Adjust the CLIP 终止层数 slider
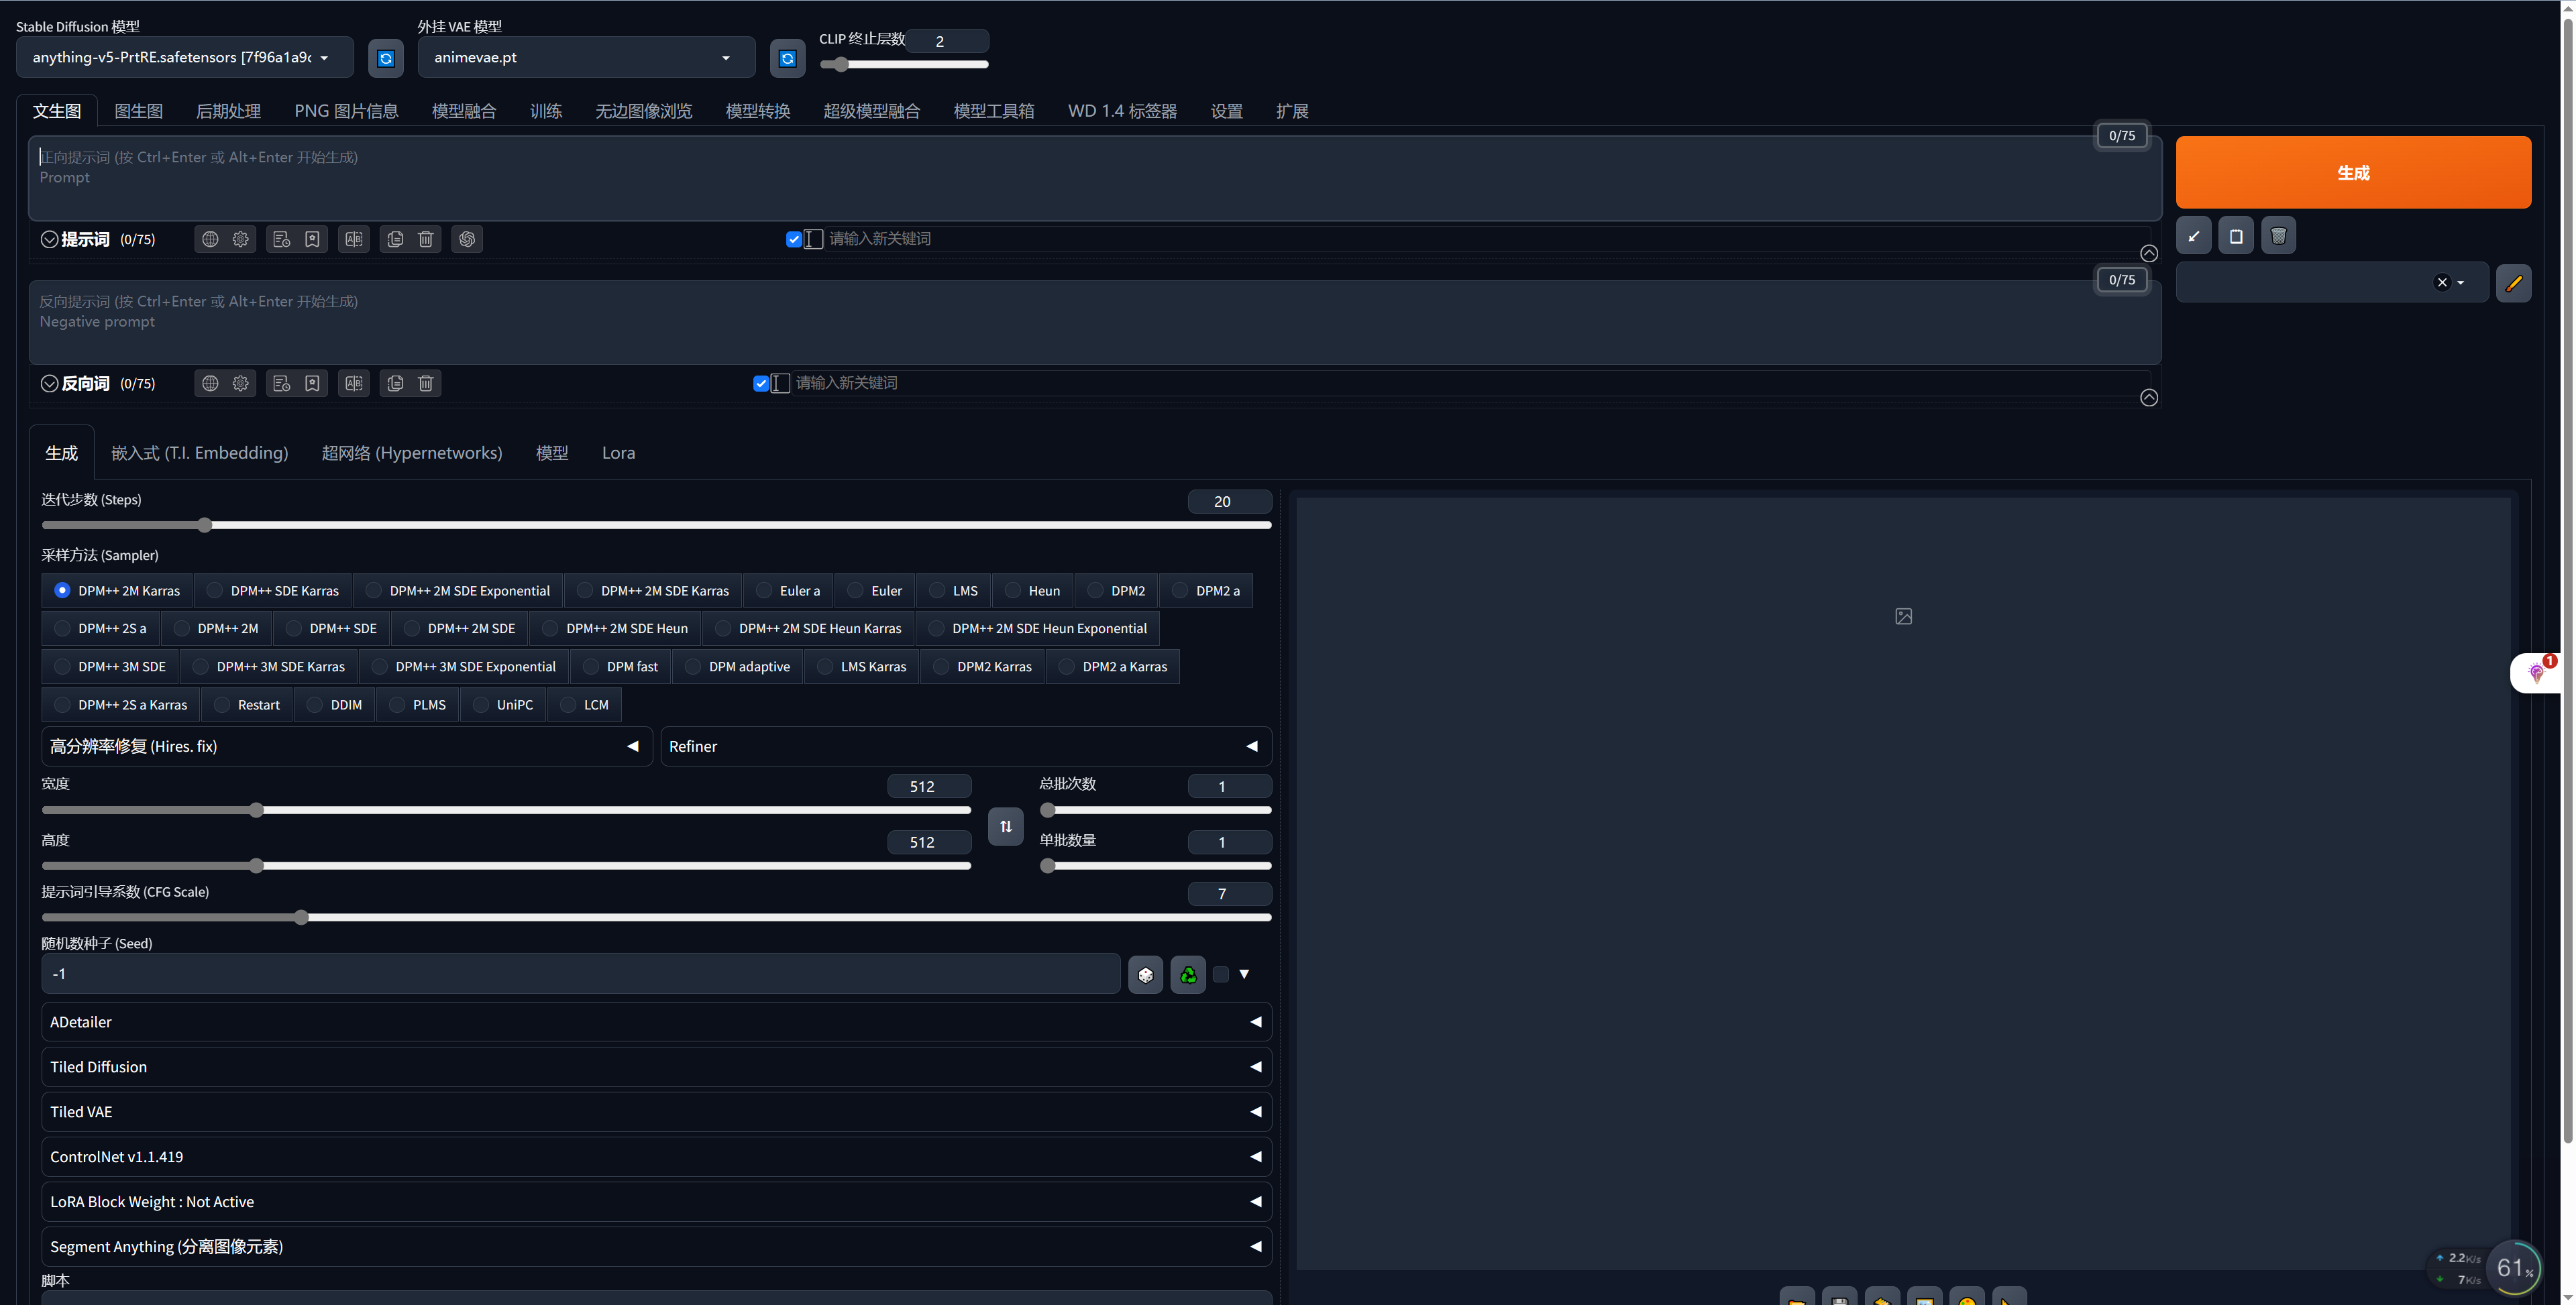2576x1305 pixels. [904, 65]
